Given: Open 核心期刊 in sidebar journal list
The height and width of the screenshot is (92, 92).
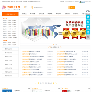Looking at the screenshot, I should pyautogui.click(x=14, y=20).
